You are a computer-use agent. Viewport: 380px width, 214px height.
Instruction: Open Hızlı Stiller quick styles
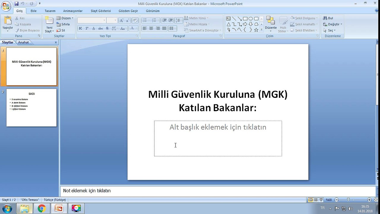[283, 24]
